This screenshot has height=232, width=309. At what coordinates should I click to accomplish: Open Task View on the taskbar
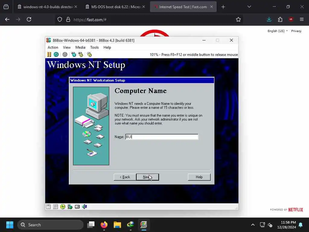pyautogui.click(x=91, y=225)
